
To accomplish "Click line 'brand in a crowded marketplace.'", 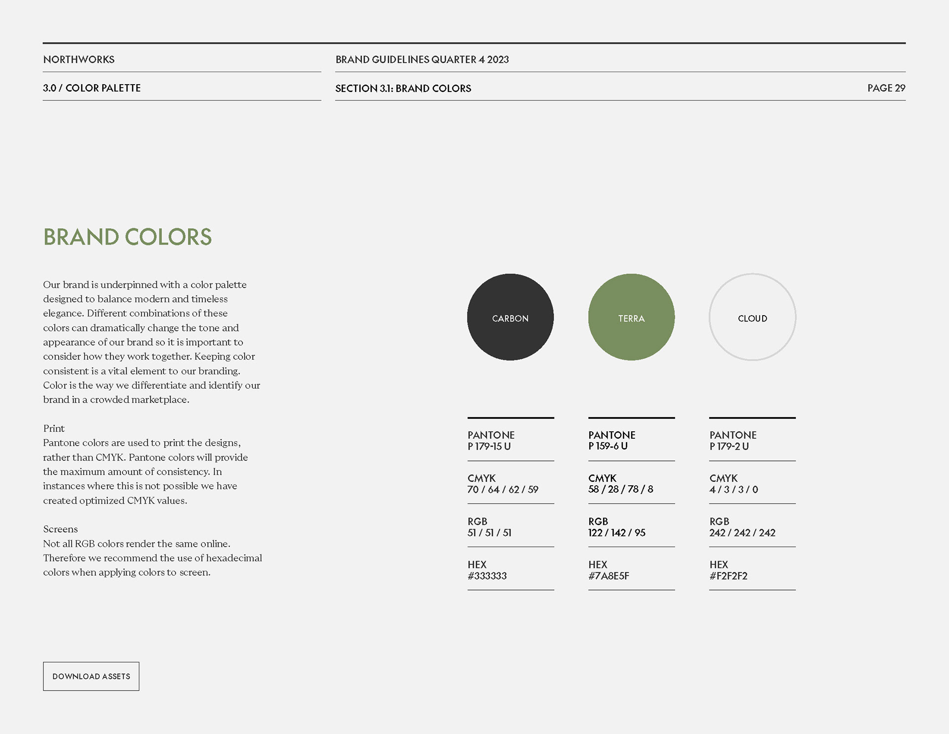I will coord(116,400).
